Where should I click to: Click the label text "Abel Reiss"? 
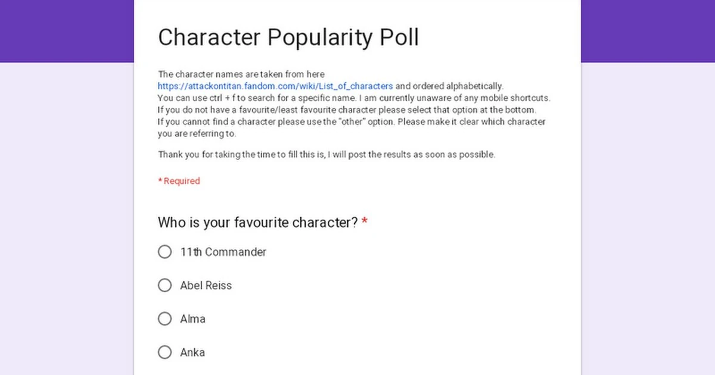206,285
